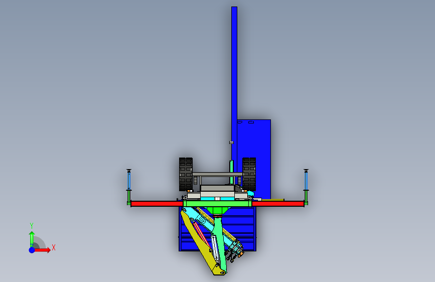Click the blue Z axis ball at triad origin
The image size is (435, 282).
pos(32,250)
